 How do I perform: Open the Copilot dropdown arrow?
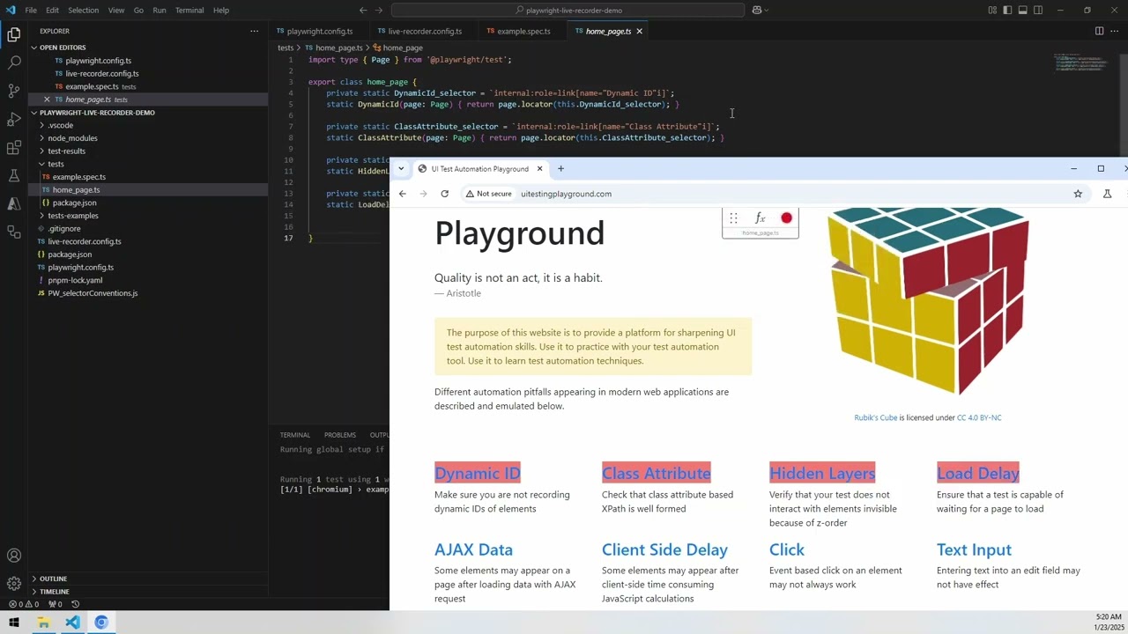click(767, 11)
